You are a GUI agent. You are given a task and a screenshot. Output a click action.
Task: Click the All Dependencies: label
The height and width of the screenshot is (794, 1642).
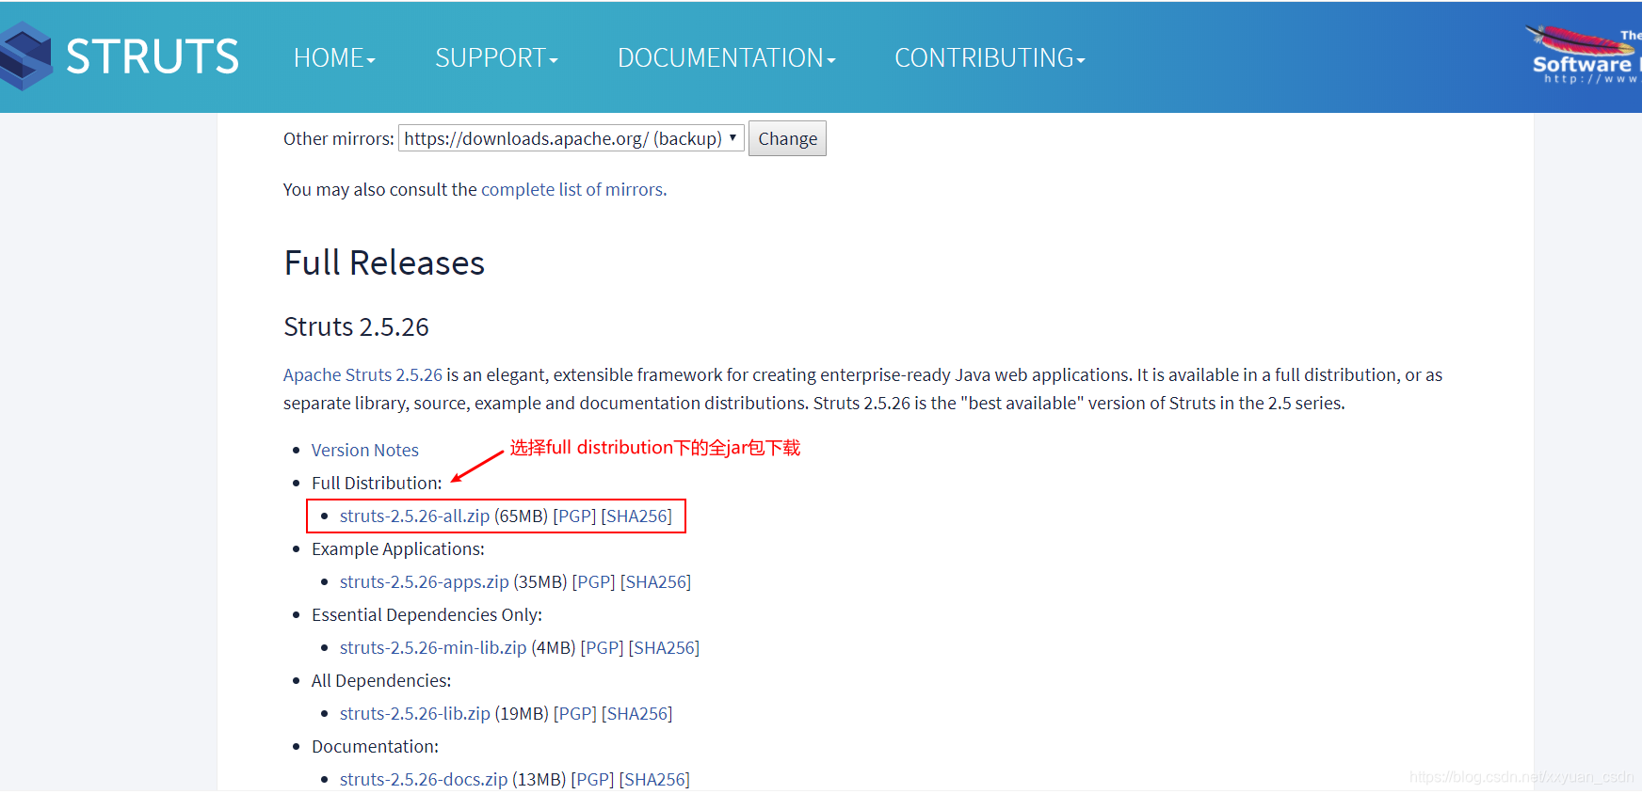click(x=381, y=680)
